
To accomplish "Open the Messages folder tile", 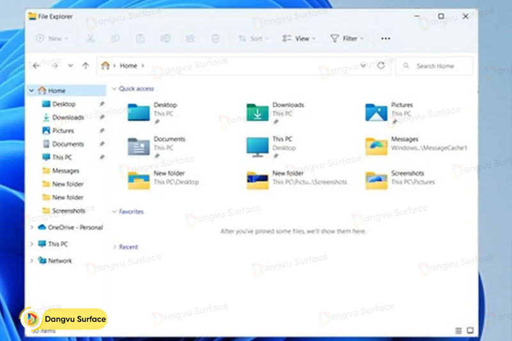I will [x=417, y=145].
